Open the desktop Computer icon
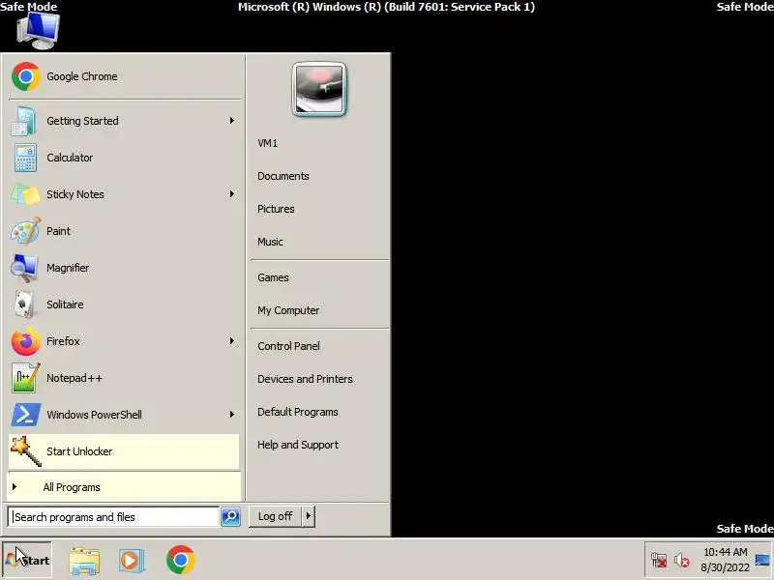The image size is (774, 580). (x=38, y=31)
